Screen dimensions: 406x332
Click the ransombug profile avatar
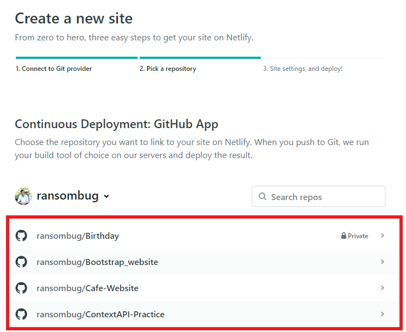[23, 196]
